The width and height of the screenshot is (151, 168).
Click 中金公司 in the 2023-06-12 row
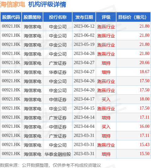coord(58,27)
